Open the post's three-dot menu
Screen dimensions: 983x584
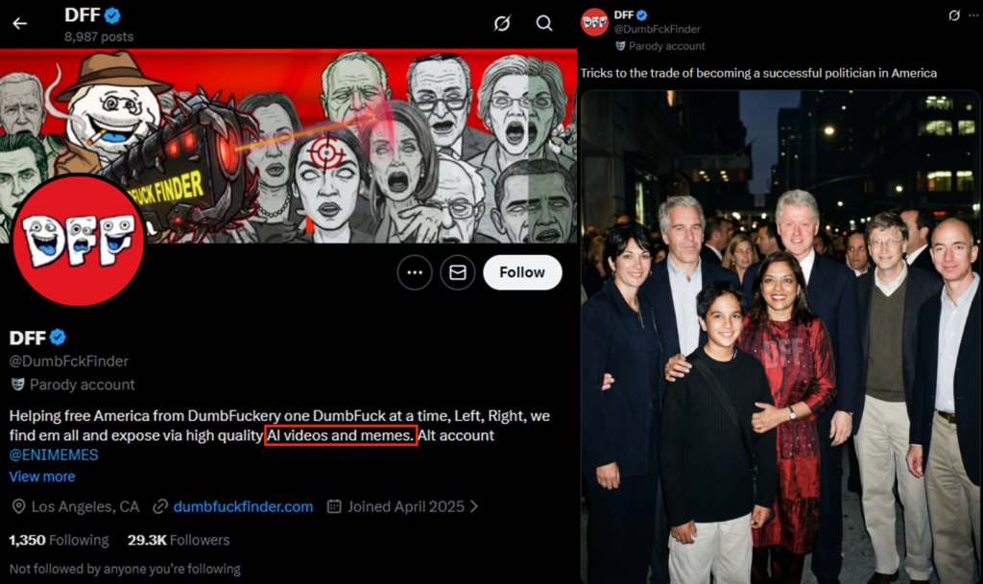tap(971, 15)
